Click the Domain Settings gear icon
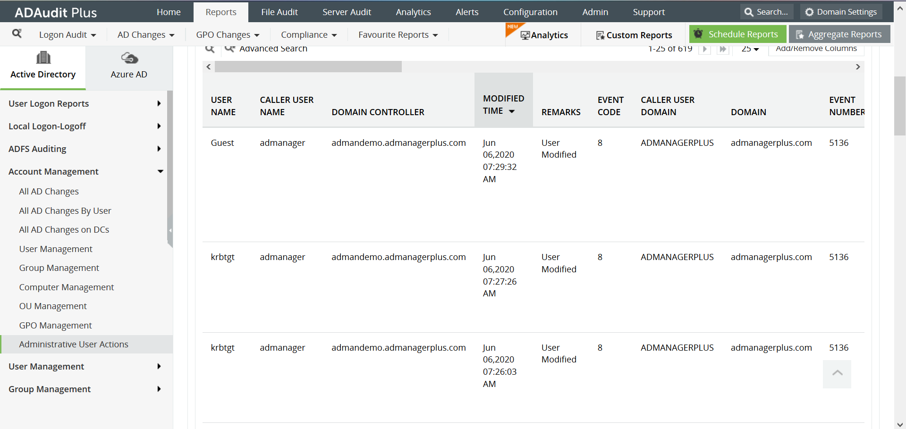The image size is (906, 429). (x=809, y=12)
